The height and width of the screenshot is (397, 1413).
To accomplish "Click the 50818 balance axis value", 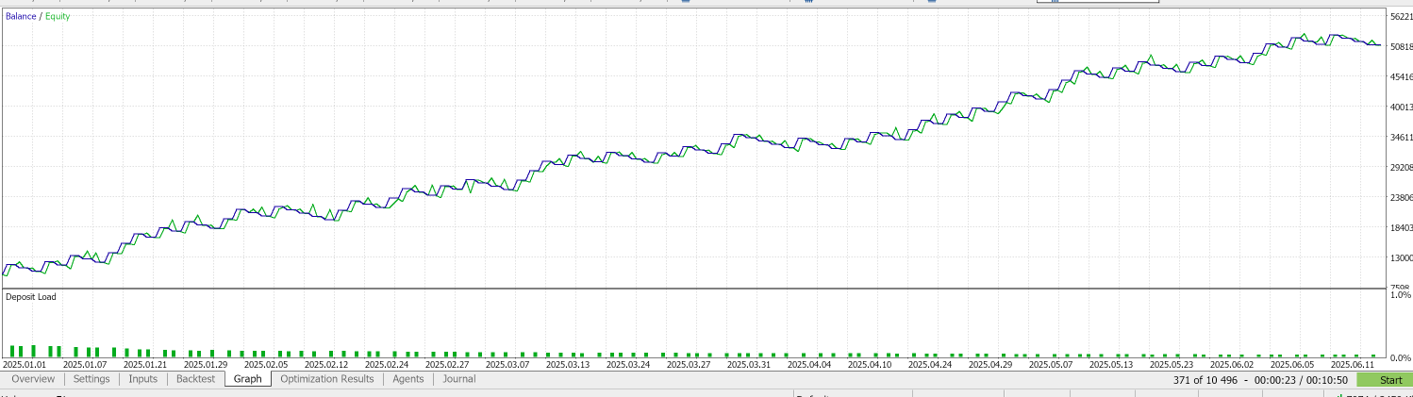I will tap(1402, 46).
